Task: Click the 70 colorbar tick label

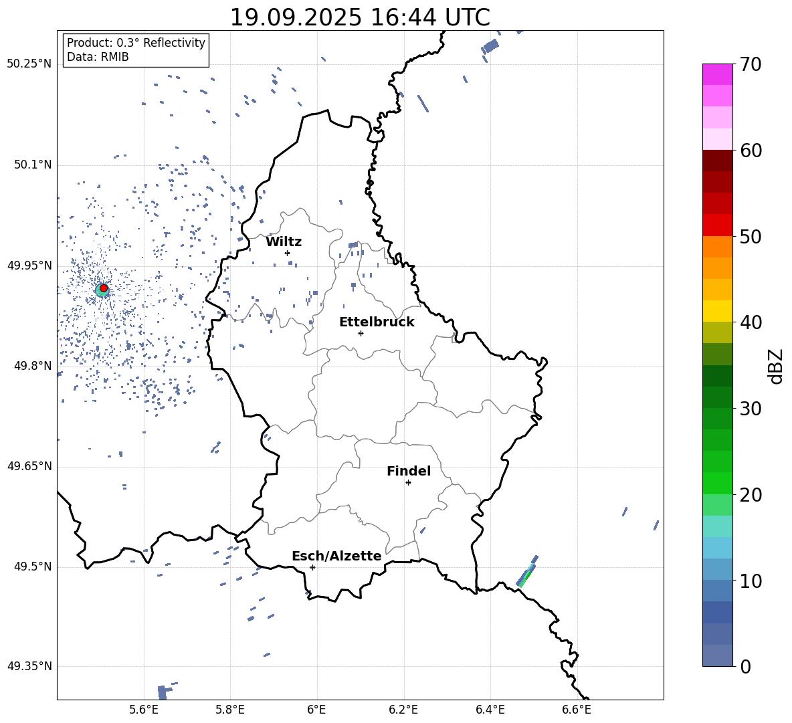Action: pyautogui.click(x=750, y=65)
